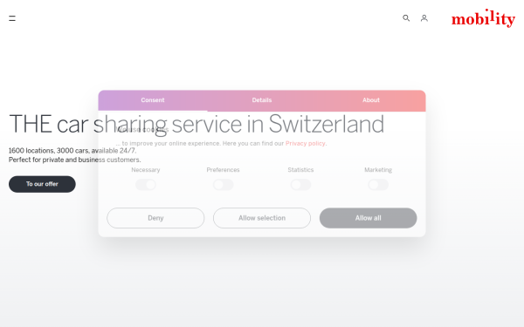This screenshot has width=524, height=327.
Task: Click the text '1600 locations, 3000 cars, available 24/7.'
Action: point(72,151)
